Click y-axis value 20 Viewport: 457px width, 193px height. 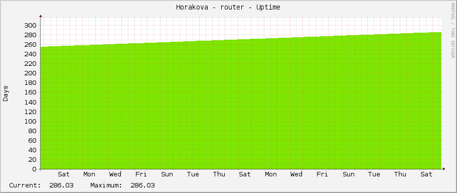tap(33, 160)
